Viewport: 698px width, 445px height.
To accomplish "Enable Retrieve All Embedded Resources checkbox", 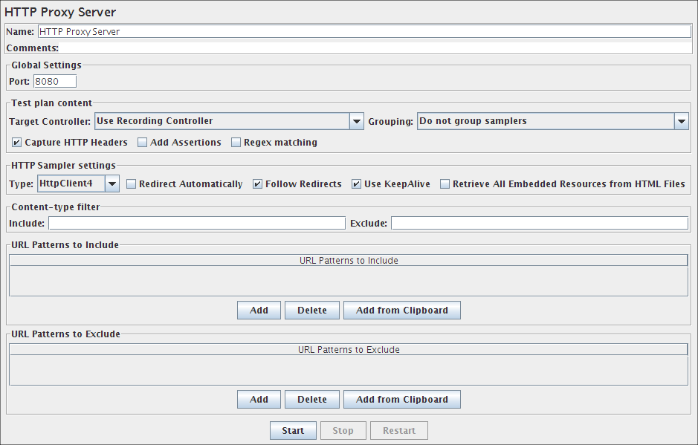I will click(445, 184).
